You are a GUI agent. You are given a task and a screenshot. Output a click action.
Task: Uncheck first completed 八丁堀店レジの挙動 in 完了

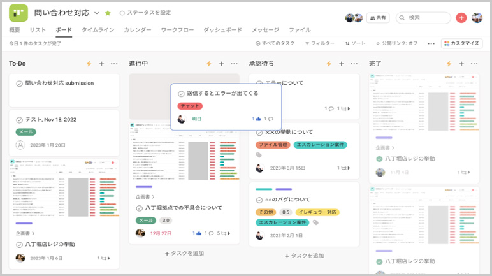[379, 159]
